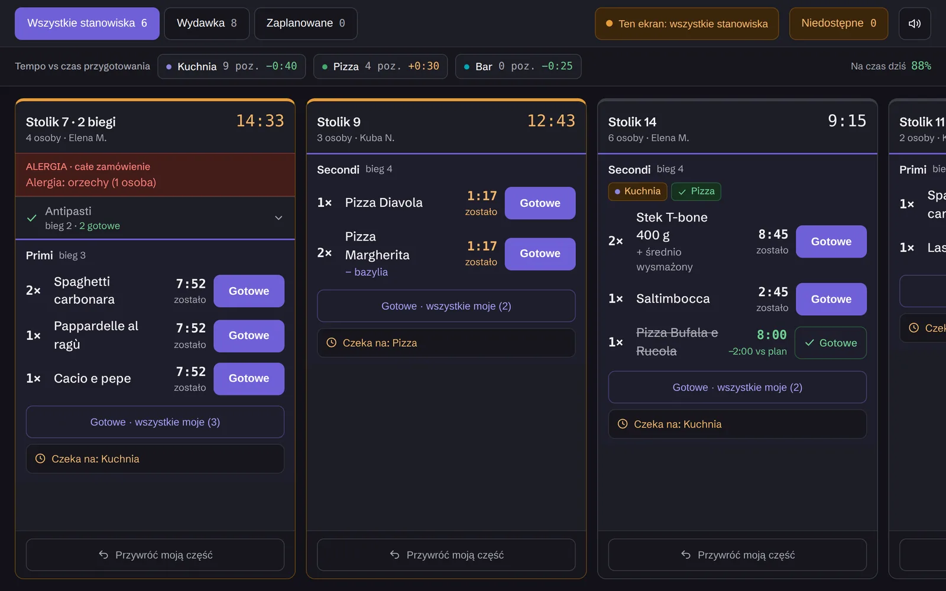Click the Stolik 14 timer 9:15
The width and height of the screenshot is (946, 591).
click(847, 121)
